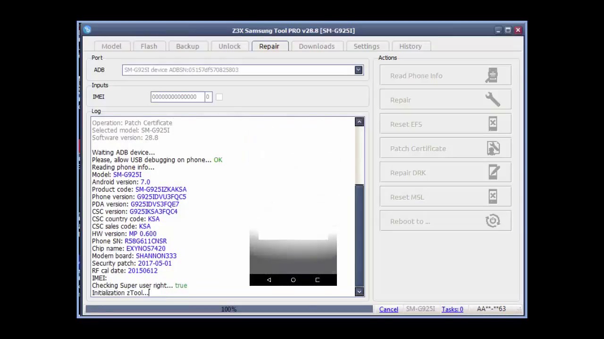Click the Read Phone Info button
This screenshot has height=339, width=604.
445,75
